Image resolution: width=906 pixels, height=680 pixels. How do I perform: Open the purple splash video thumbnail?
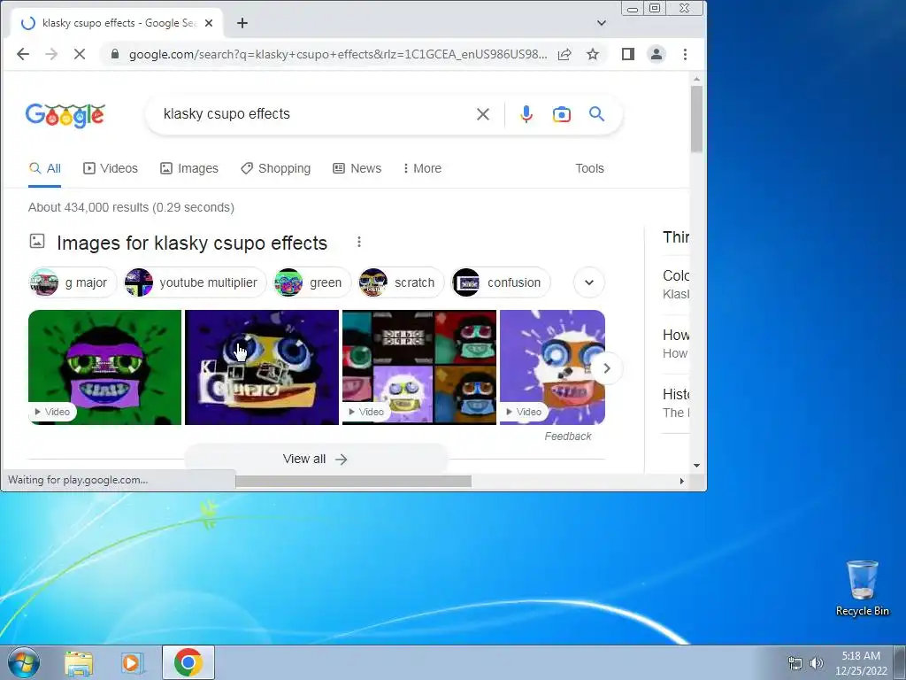[x=552, y=367]
